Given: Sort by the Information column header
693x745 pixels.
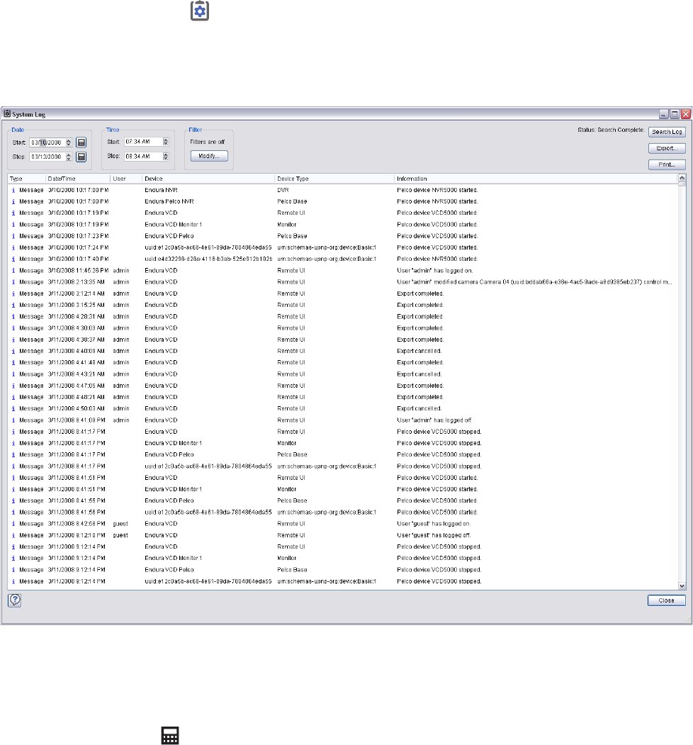Looking at the screenshot, I should (x=536, y=179).
